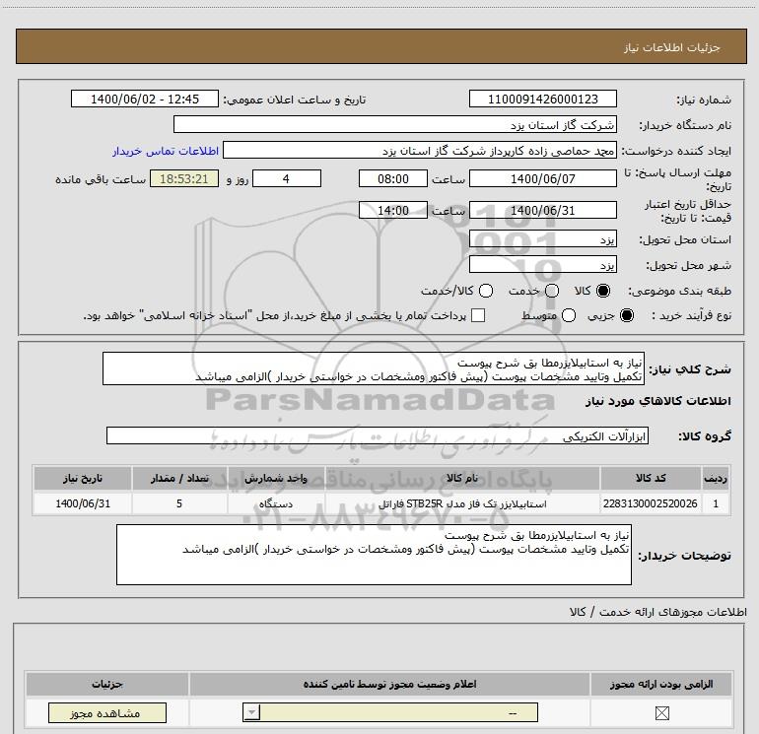Image resolution: width=759 pixels, height=734 pixels.
Task: Click product code cell 2283130002520026
Action: tap(651, 503)
